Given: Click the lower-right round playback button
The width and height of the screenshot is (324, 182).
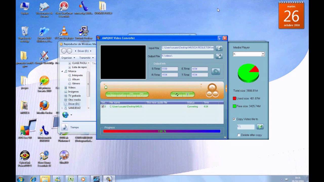Looking at the screenshot, I should click(x=215, y=94).
